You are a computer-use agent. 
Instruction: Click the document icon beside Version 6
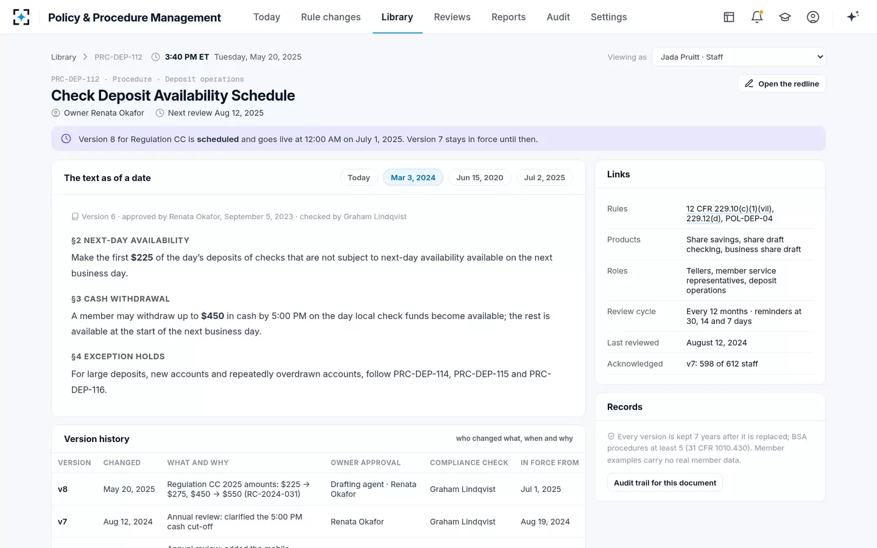75,217
